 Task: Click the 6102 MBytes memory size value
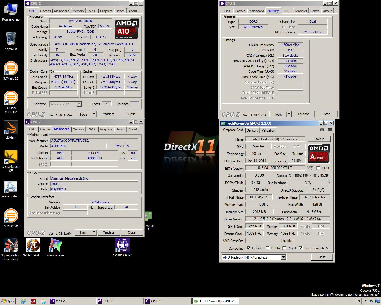pyautogui.click(x=253, y=27)
